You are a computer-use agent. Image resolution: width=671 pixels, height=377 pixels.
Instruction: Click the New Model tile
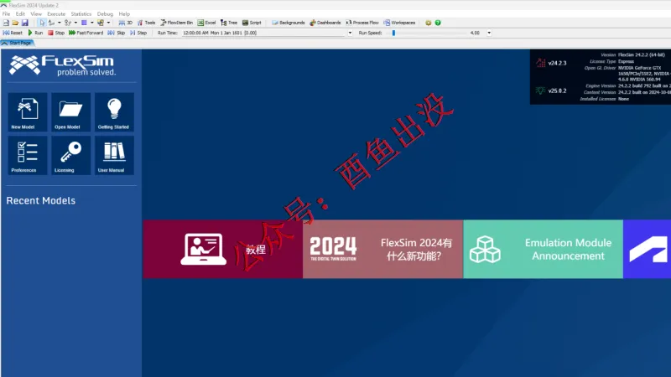[28, 112]
